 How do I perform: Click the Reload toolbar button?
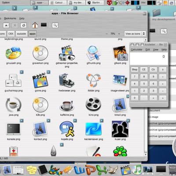click(23, 26)
